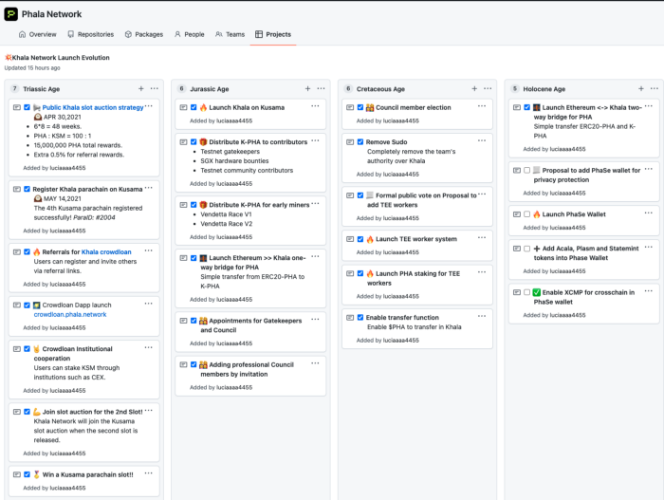This screenshot has height=500, width=664.
Task: Click note icon on Join slot auction card
Action: pyautogui.click(x=17, y=412)
